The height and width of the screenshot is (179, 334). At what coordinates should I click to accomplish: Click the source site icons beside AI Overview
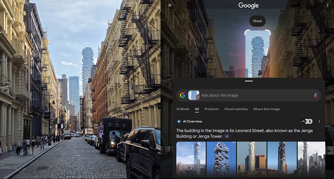tap(306, 121)
